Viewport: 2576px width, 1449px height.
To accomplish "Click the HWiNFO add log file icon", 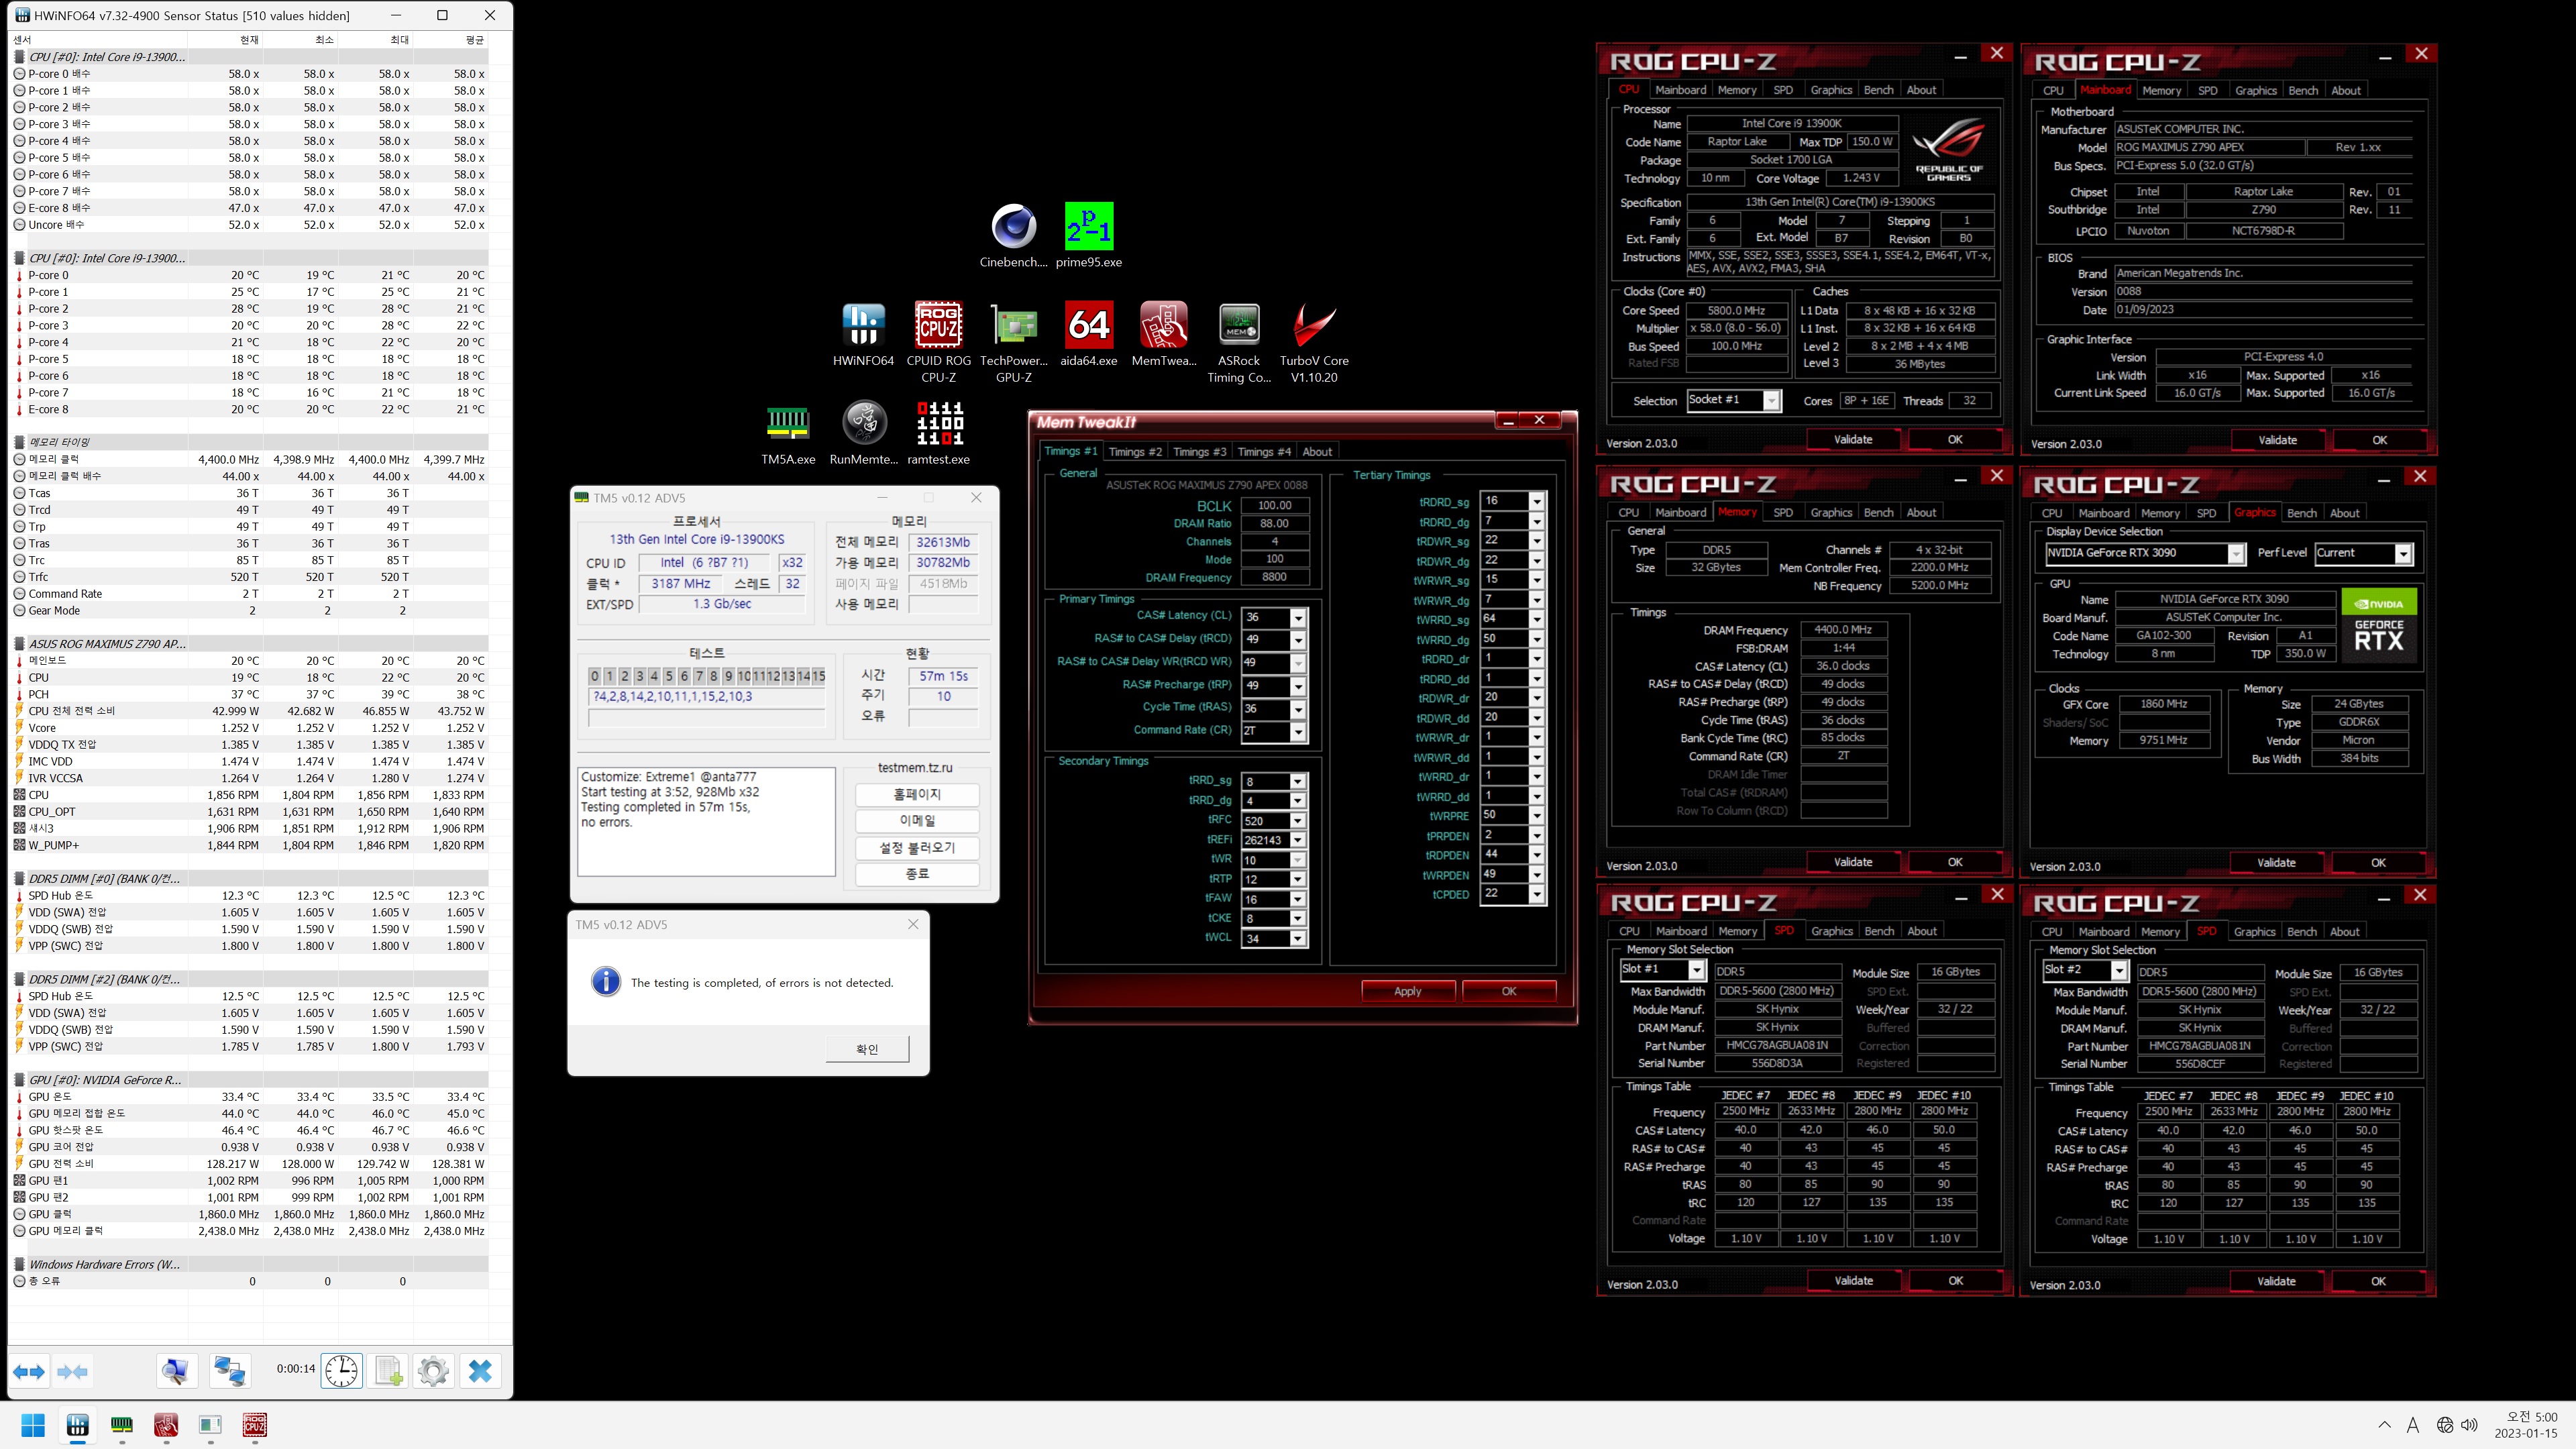I will click(x=388, y=1370).
